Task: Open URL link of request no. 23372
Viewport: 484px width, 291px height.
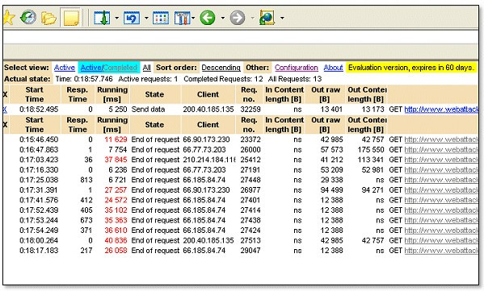Action: click(441, 139)
